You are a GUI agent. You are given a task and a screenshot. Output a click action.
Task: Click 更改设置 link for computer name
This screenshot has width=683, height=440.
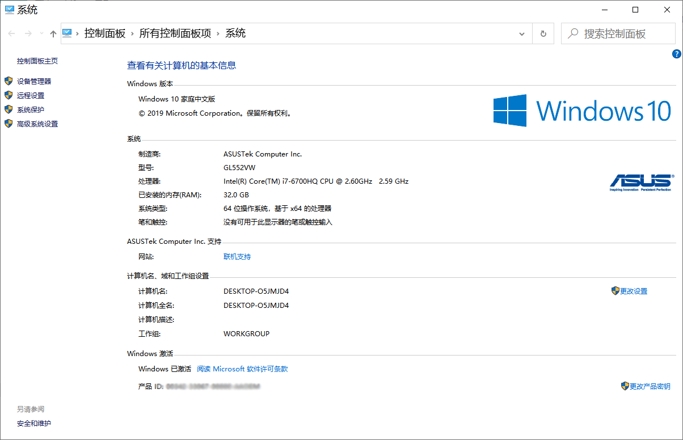coord(634,291)
